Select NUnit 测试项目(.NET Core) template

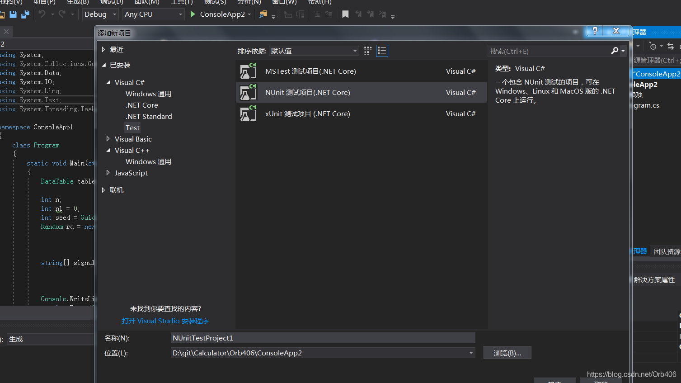point(362,93)
